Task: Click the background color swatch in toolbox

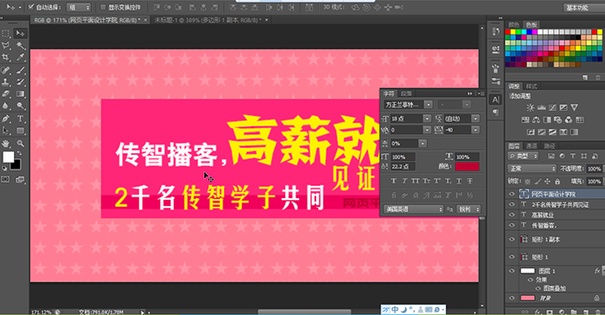Action: 16,165
